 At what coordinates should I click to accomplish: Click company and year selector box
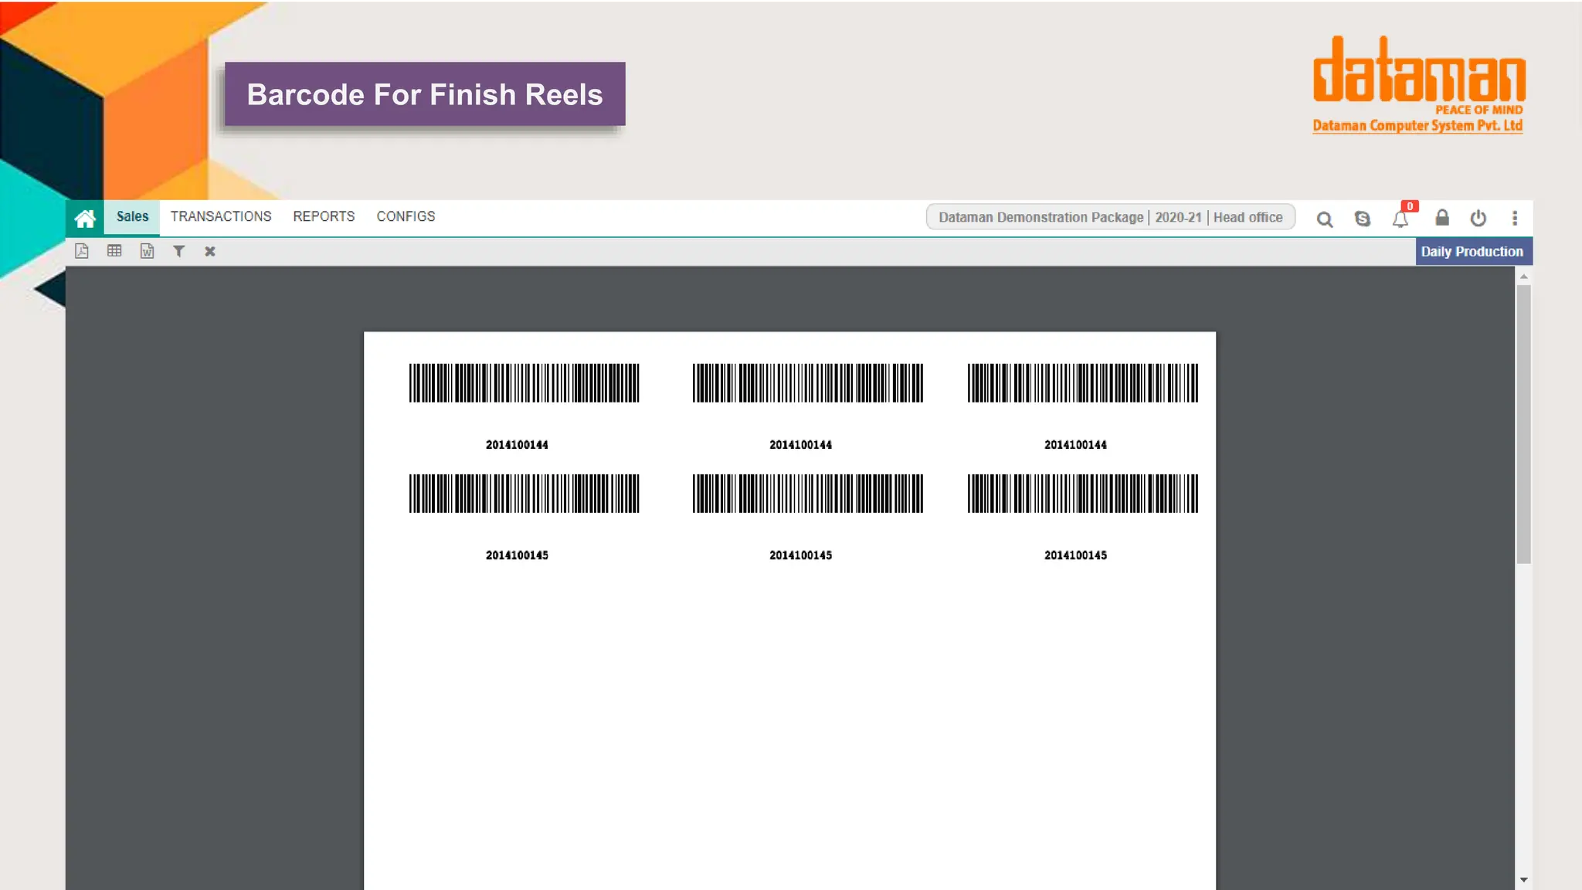click(1110, 218)
